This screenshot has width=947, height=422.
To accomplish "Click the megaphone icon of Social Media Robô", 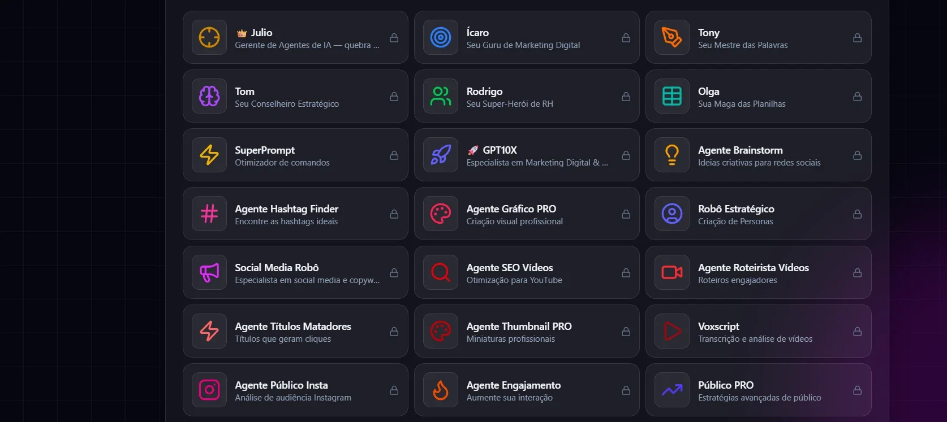I will click(209, 272).
